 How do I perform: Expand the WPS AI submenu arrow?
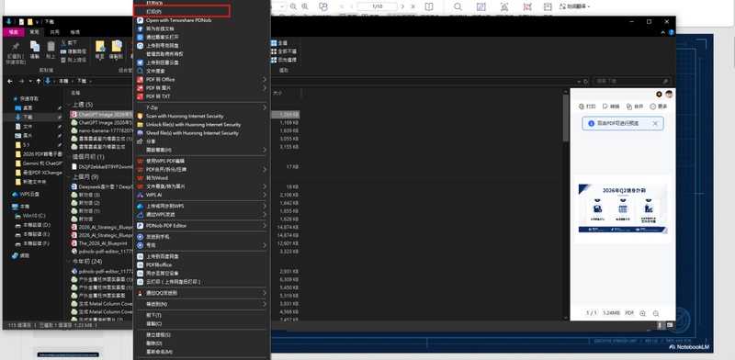(265, 195)
